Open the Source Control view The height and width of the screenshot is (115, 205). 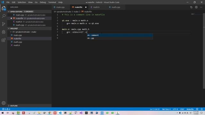(x=4, y=24)
